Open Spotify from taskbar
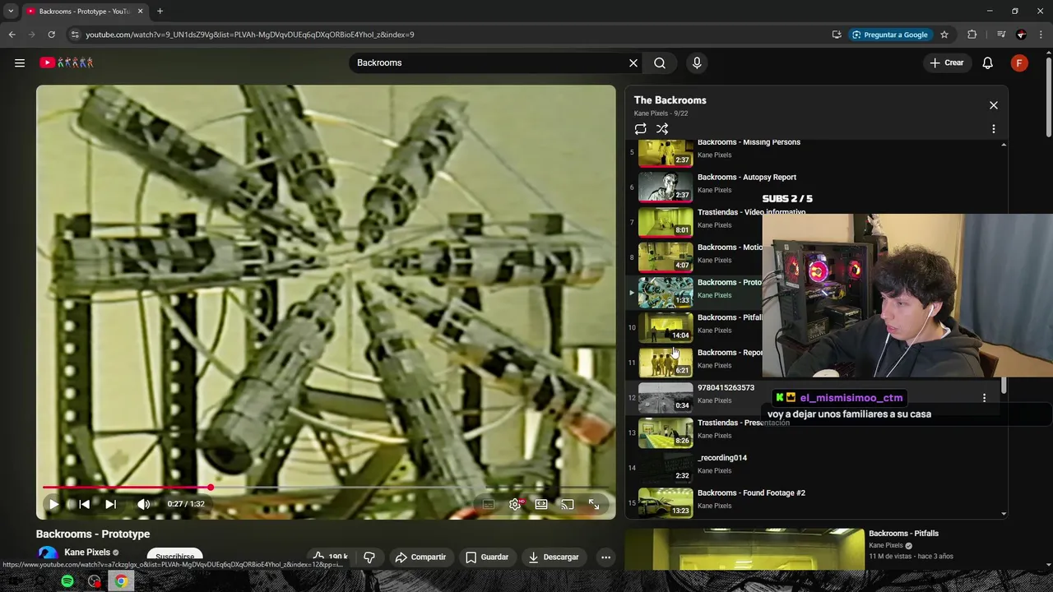Screen dimensions: 1053x592 (67, 581)
